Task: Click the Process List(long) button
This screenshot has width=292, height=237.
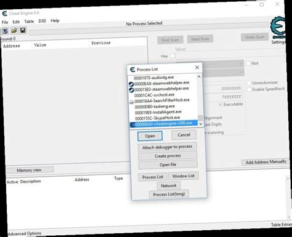Action: point(169,195)
